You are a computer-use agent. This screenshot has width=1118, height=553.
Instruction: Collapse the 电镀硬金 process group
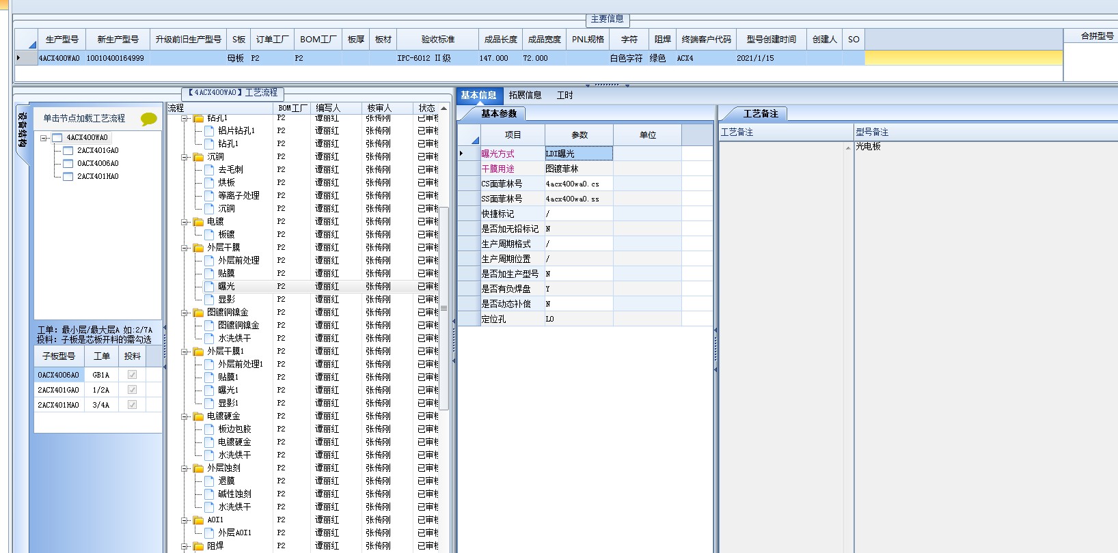[185, 416]
